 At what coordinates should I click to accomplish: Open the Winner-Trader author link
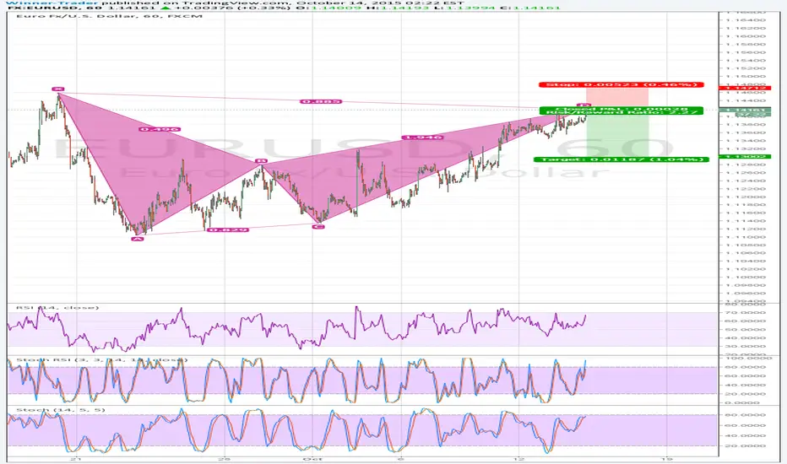52,3
